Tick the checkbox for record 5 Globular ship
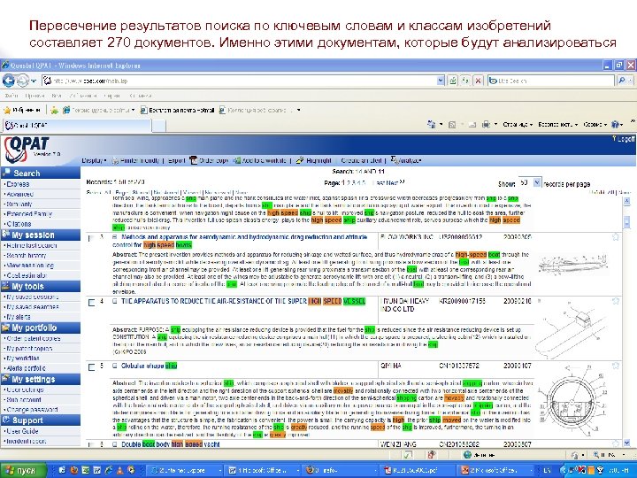Viewport: 637px width, 478px height. click(91, 367)
